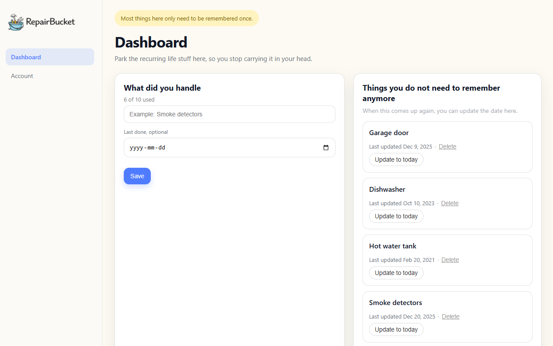Viewport: 553px width, 346px height.
Task: Update Smoke detectors to today
Action: pos(396,329)
